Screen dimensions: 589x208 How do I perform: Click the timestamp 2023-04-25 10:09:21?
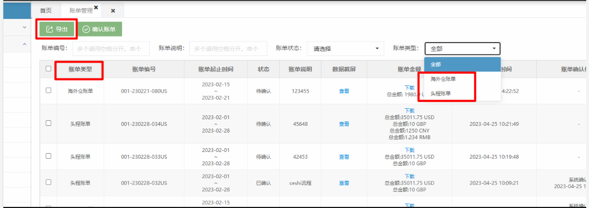(x=494, y=183)
